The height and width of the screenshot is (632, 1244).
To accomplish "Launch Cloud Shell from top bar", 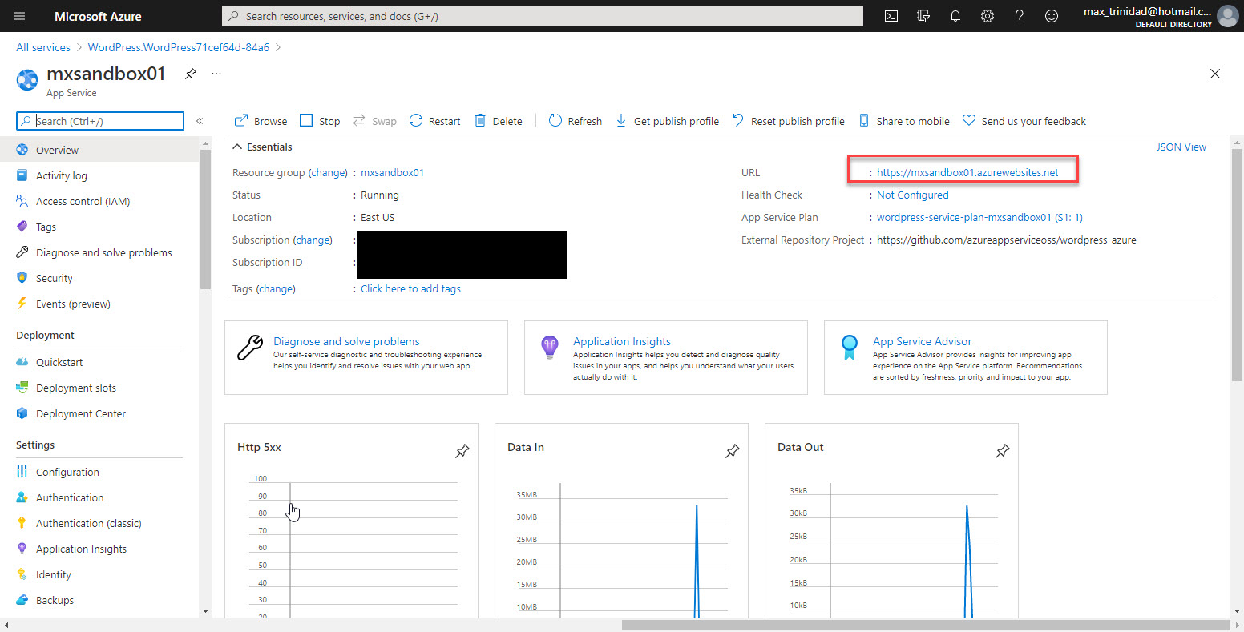I will (891, 16).
